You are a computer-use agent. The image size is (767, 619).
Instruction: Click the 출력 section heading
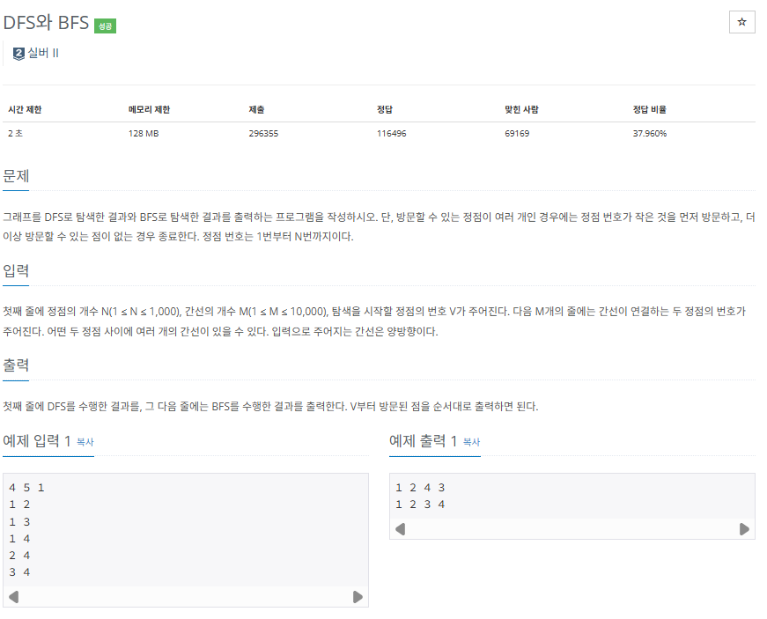coord(16,365)
